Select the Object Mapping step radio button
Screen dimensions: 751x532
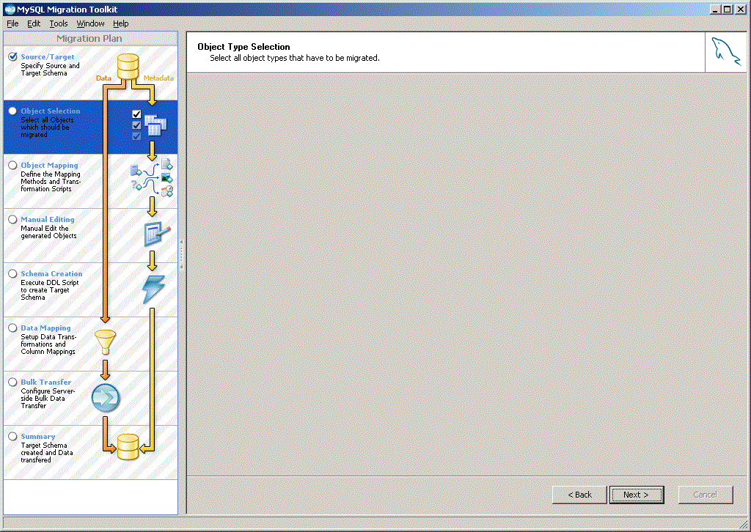(12, 166)
